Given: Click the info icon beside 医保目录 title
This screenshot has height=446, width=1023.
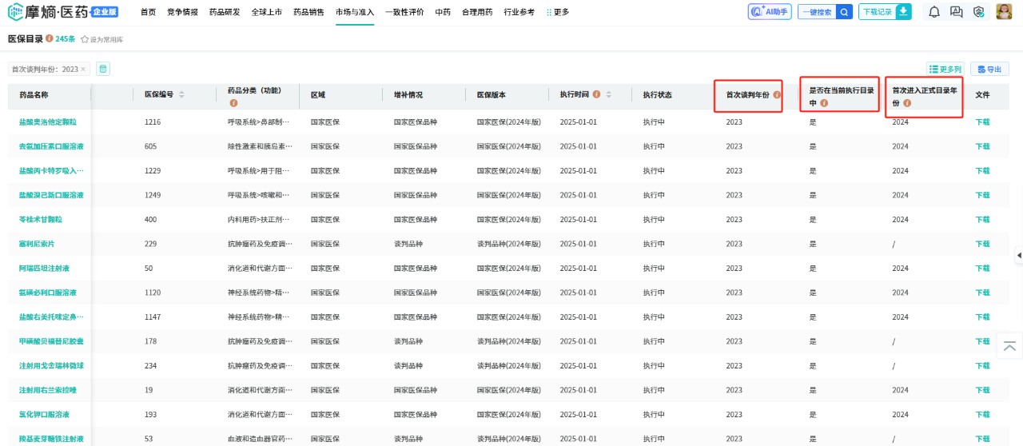Looking at the screenshot, I should 50,38.
